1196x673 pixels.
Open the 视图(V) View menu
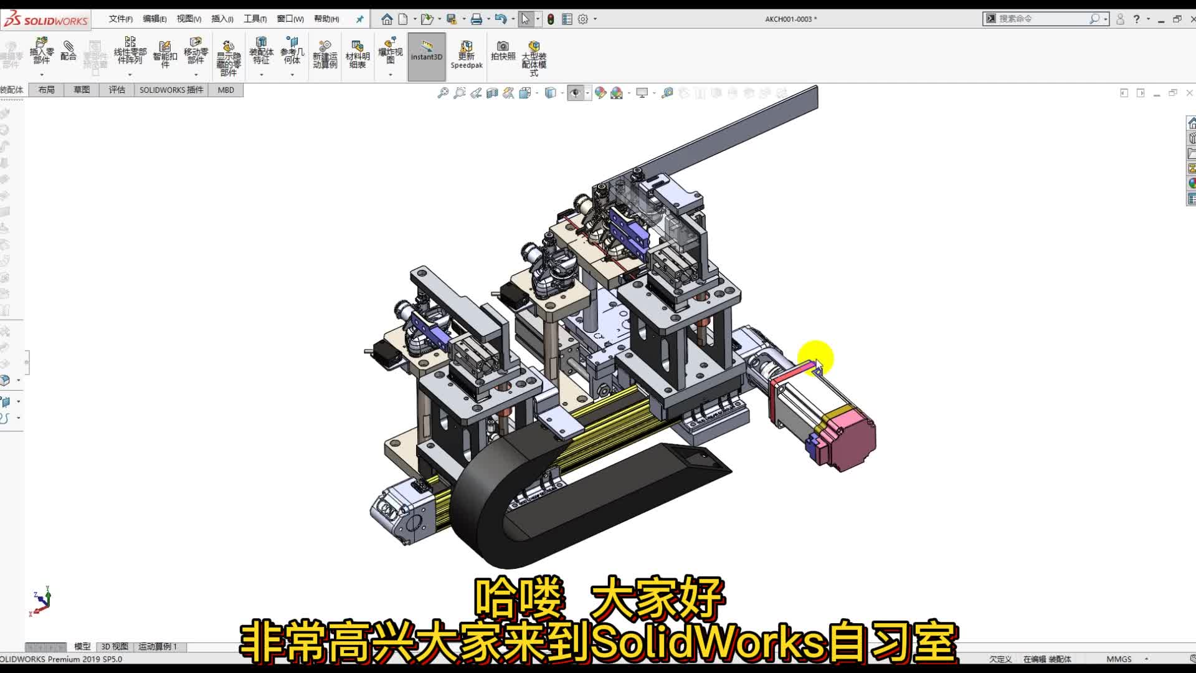point(189,19)
